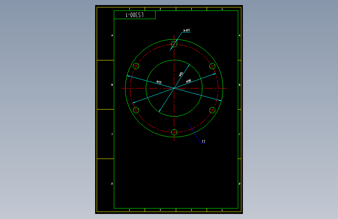Image resolution: width=338 pixels, height=219 pixels.
Task: Select the 6-φ11 hole callout label
Action: (187, 30)
